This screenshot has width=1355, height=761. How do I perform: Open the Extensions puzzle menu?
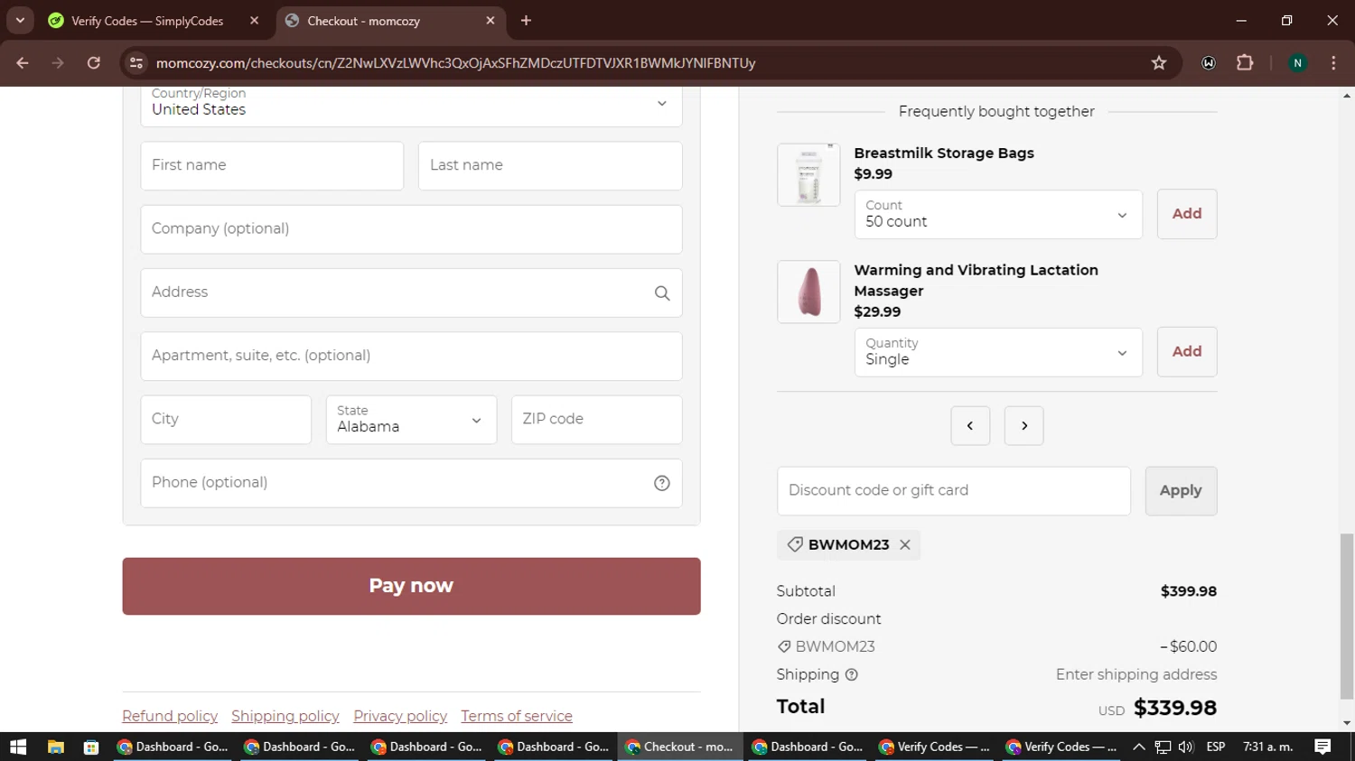coord(1245,63)
